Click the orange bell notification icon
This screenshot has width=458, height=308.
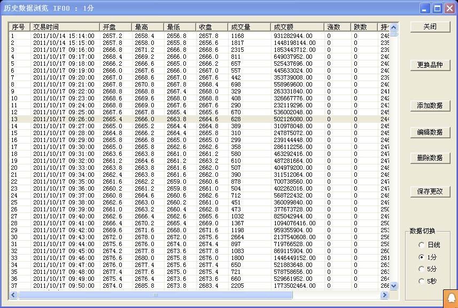click(451, 299)
